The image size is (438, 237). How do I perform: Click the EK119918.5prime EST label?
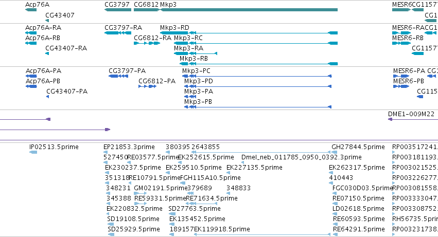click(x=222, y=229)
